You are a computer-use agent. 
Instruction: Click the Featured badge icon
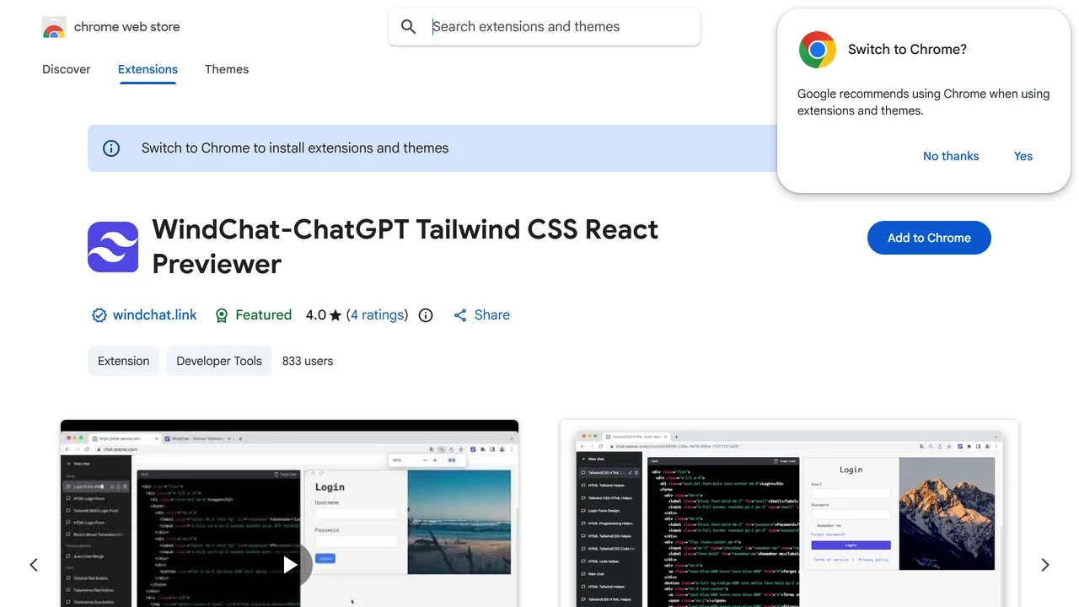(x=222, y=315)
